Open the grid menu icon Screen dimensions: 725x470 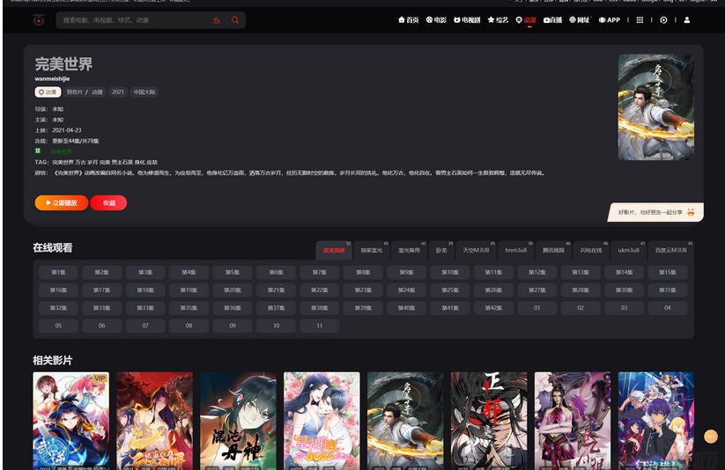point(640,20)
